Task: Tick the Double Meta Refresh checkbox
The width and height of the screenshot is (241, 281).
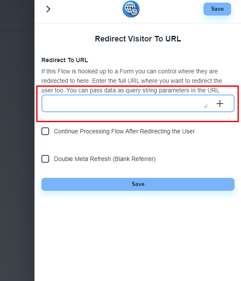Action: click(45, 159)
